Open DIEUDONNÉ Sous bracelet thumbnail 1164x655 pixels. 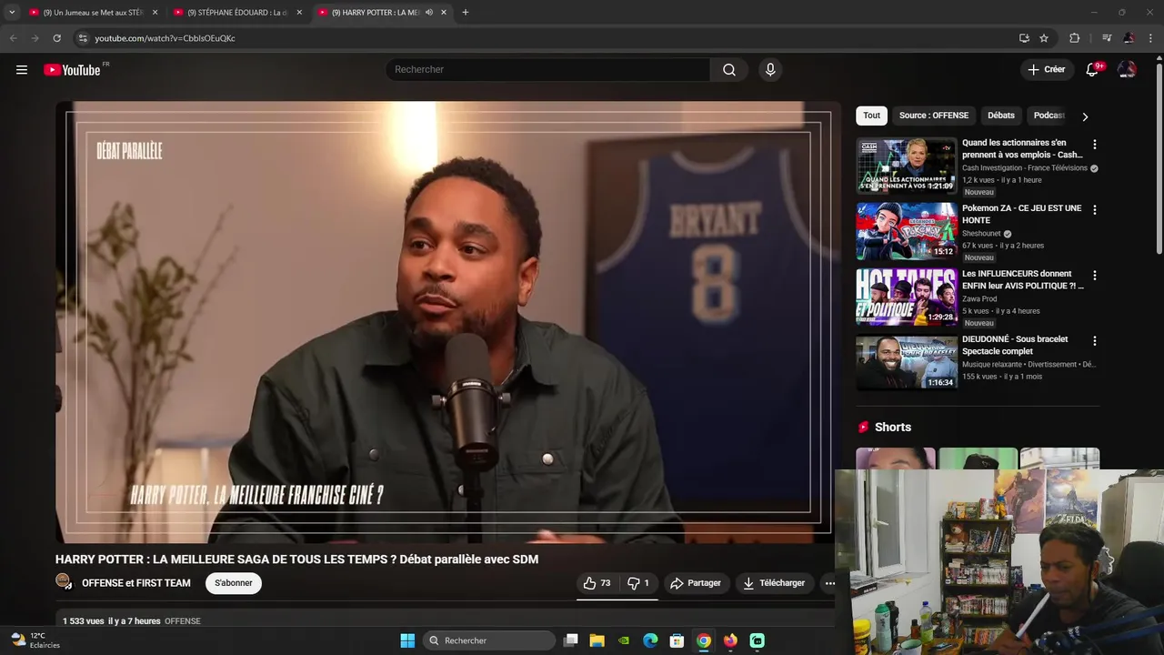(x=907, y=363)
